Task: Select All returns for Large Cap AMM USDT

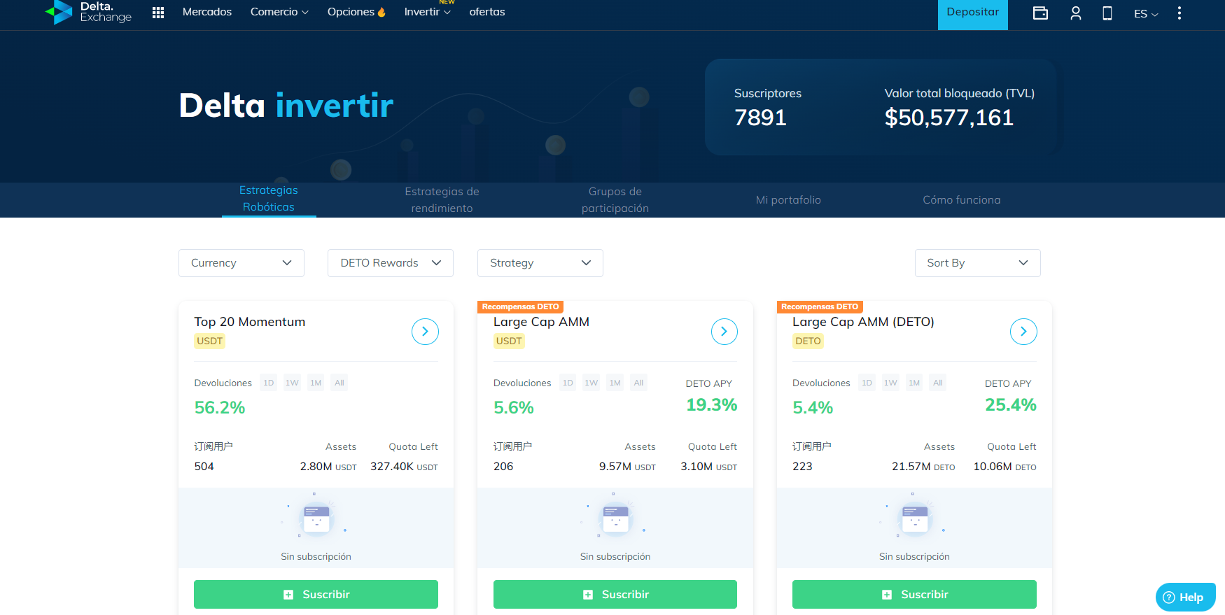Action: pos(638,383)
